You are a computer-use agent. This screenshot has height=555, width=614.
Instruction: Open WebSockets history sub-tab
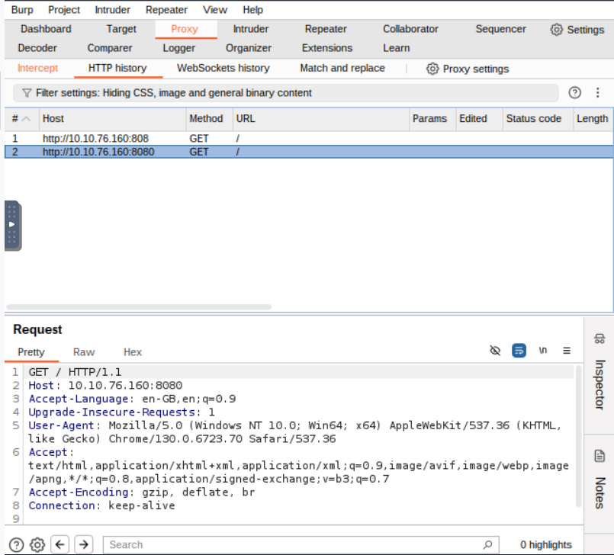tap(223, 68)
